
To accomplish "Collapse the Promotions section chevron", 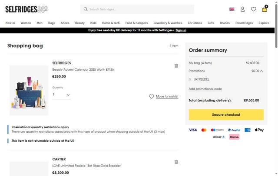I will click(261, 71).
